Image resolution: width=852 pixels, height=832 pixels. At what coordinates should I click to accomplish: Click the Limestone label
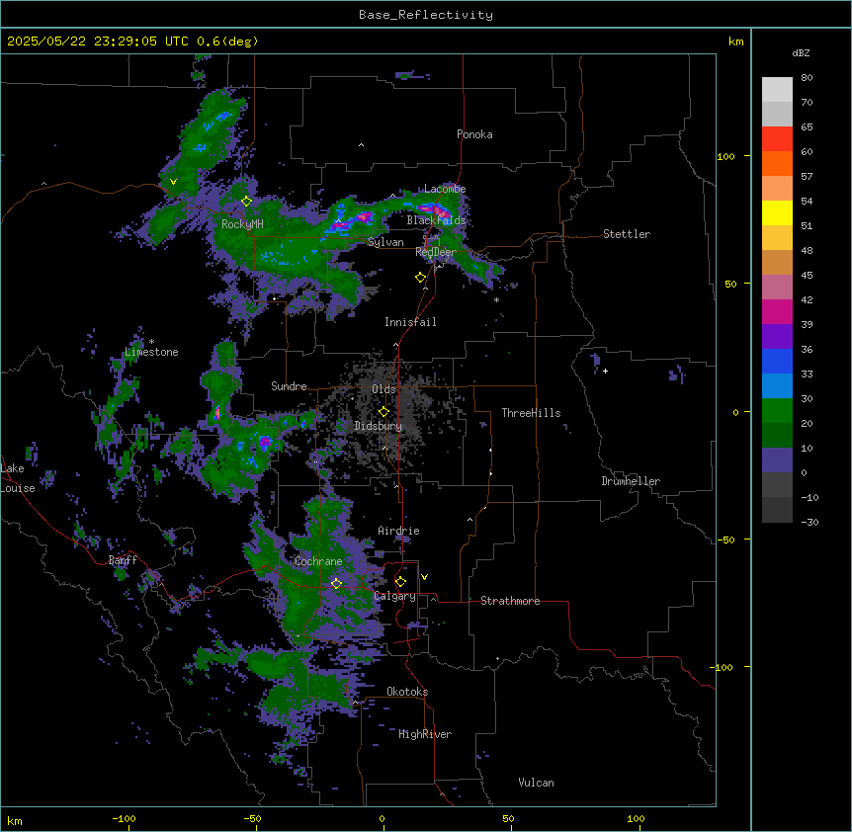tap(151, 352)
